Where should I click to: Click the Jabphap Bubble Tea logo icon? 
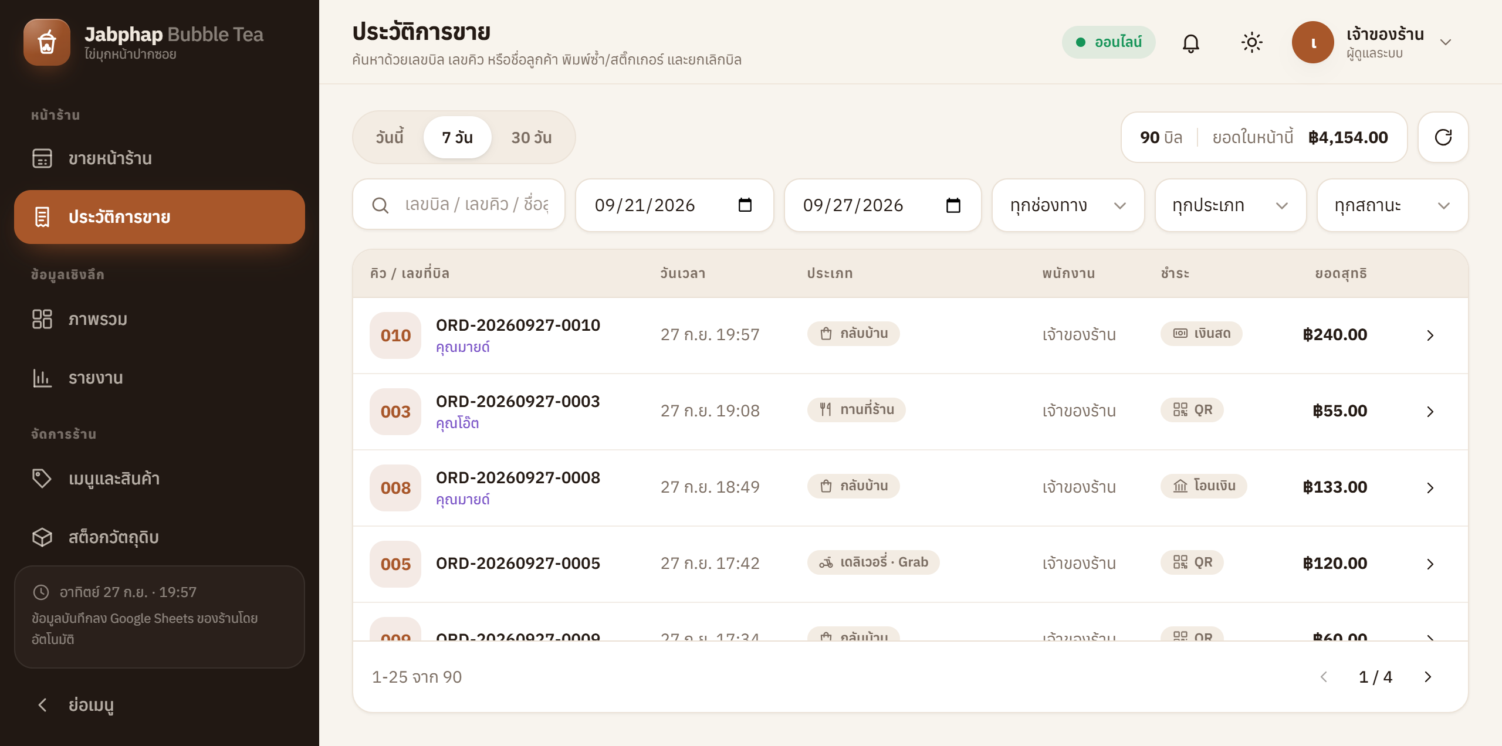tap(47, 42)
